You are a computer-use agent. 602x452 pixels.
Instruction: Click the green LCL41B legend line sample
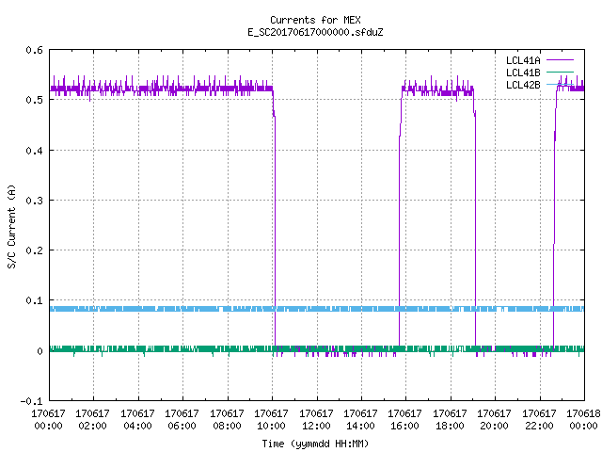pyautogui.click(x=560, y=72)
